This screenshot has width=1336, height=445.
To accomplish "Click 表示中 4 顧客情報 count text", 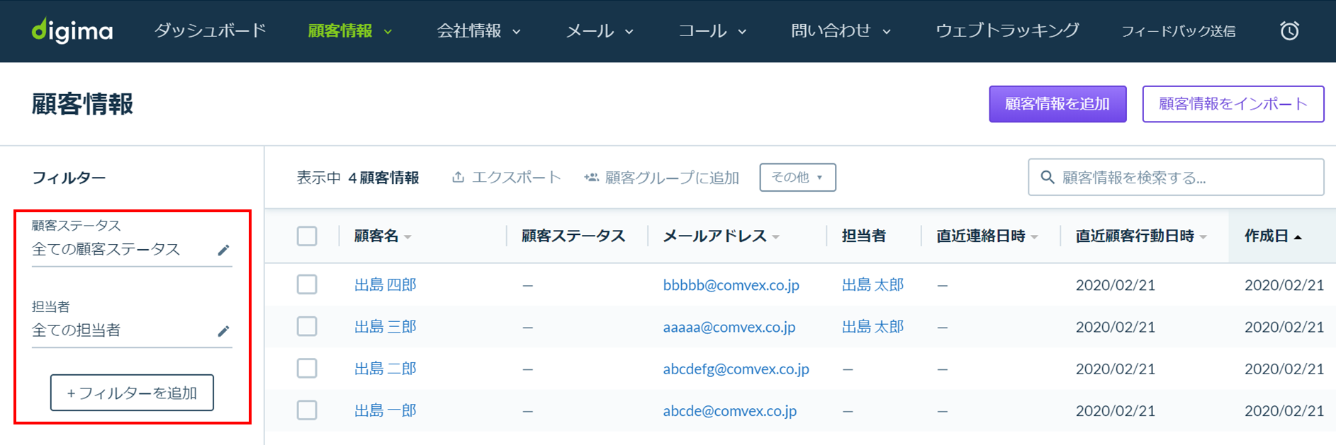I will tap(358, 177).
